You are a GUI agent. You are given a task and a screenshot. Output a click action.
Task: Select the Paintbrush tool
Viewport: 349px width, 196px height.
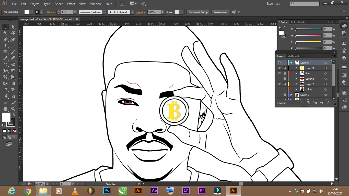click(x=13, y=52)
